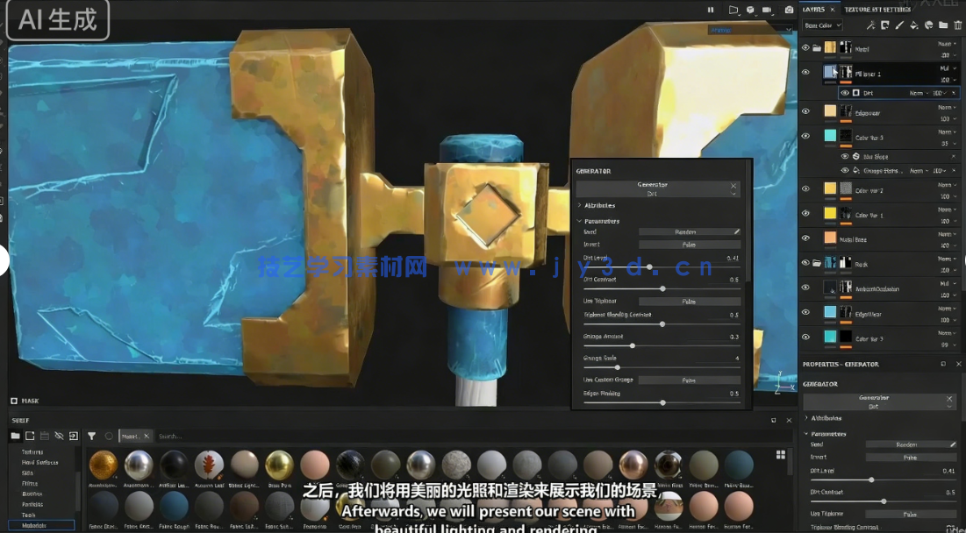The height and width of the screenshot is (533, 966).
Task: Set Invert to False in Generator parameters
Action: click(x=691, y=245)
